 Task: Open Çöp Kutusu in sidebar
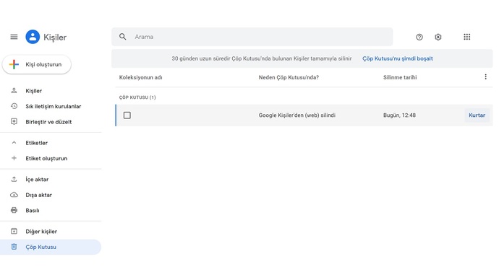(x=51, y=247)
